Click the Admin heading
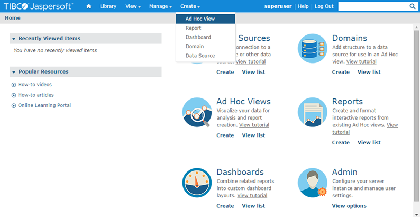This screenshot has width=420, height=217. (x=345, y=172)
